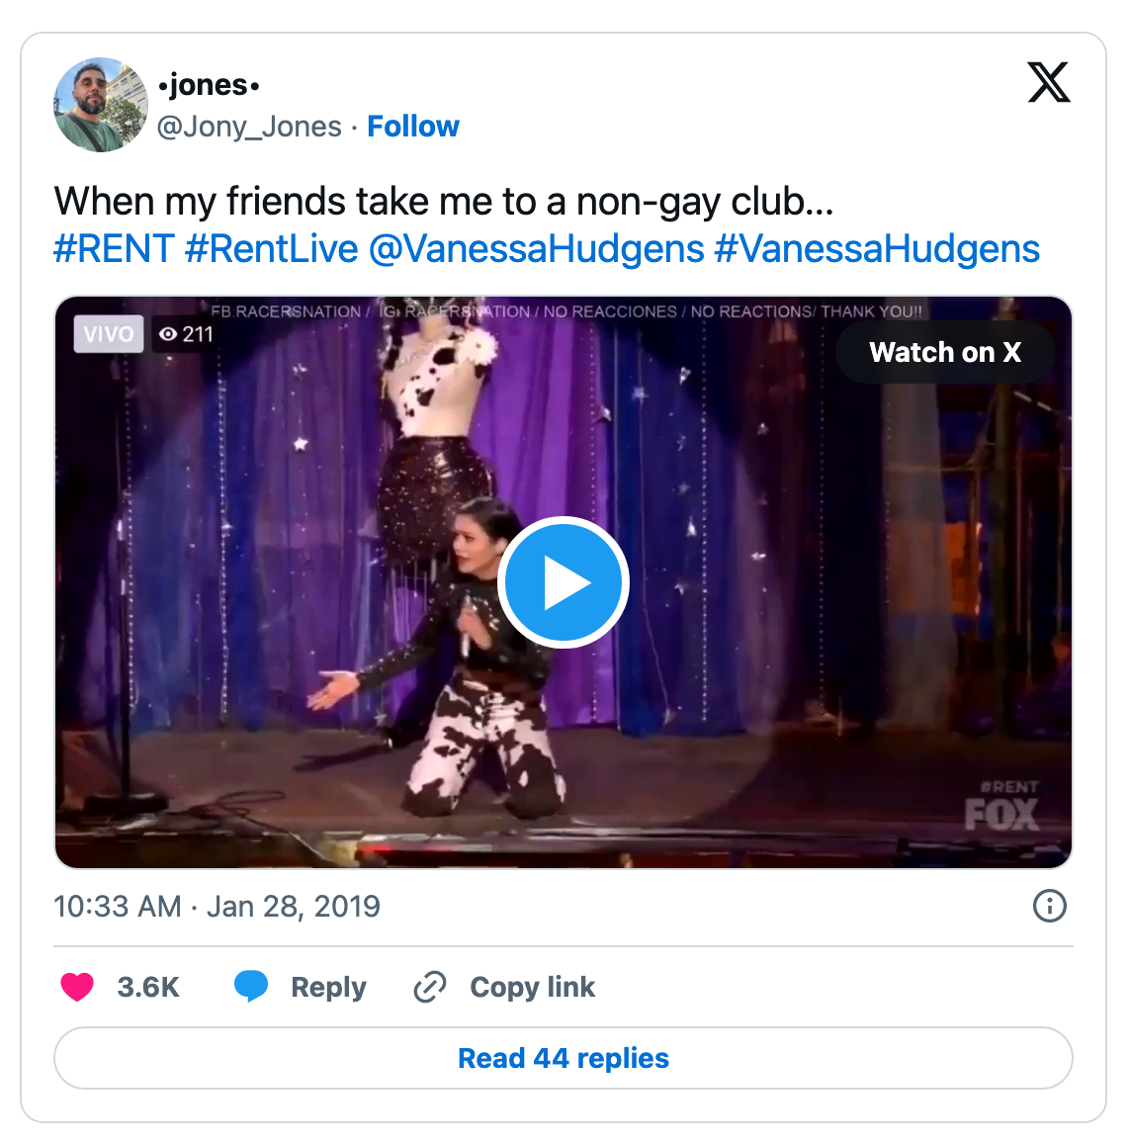
Task: Click the @Jony_Jones handle text
Action: (x=249, y=127)
